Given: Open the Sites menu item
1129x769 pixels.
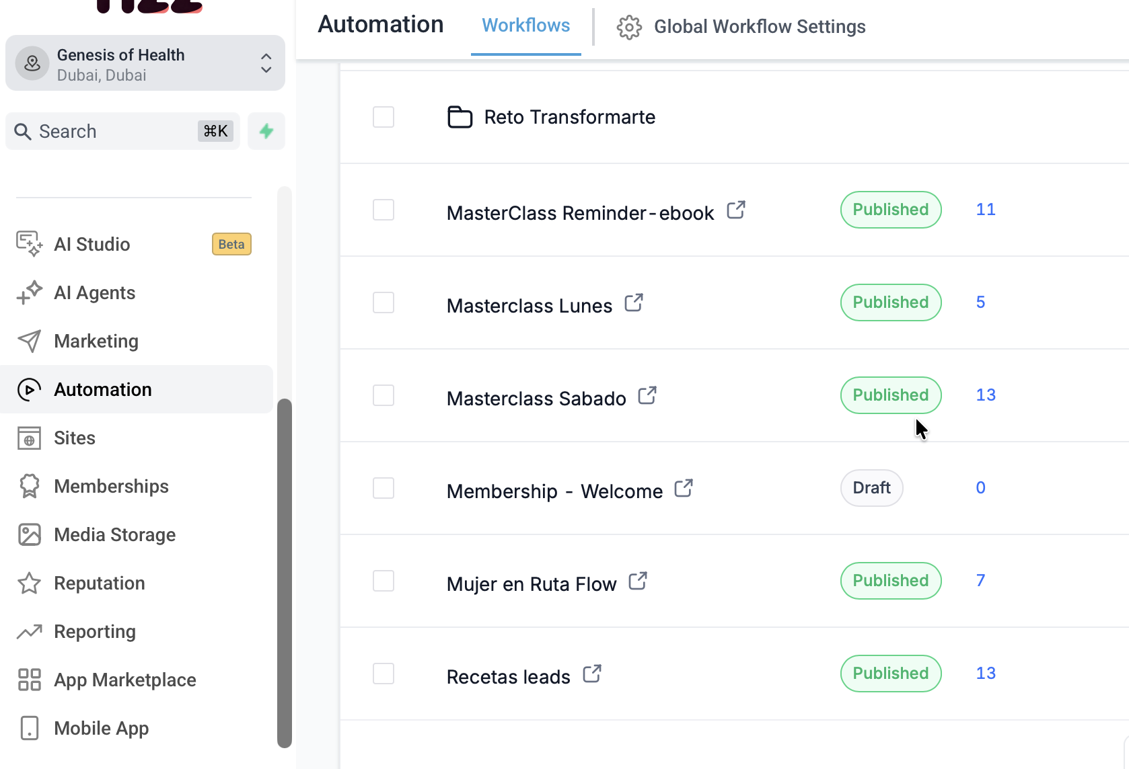Looking at the screenshot, I should coord(136,438).
